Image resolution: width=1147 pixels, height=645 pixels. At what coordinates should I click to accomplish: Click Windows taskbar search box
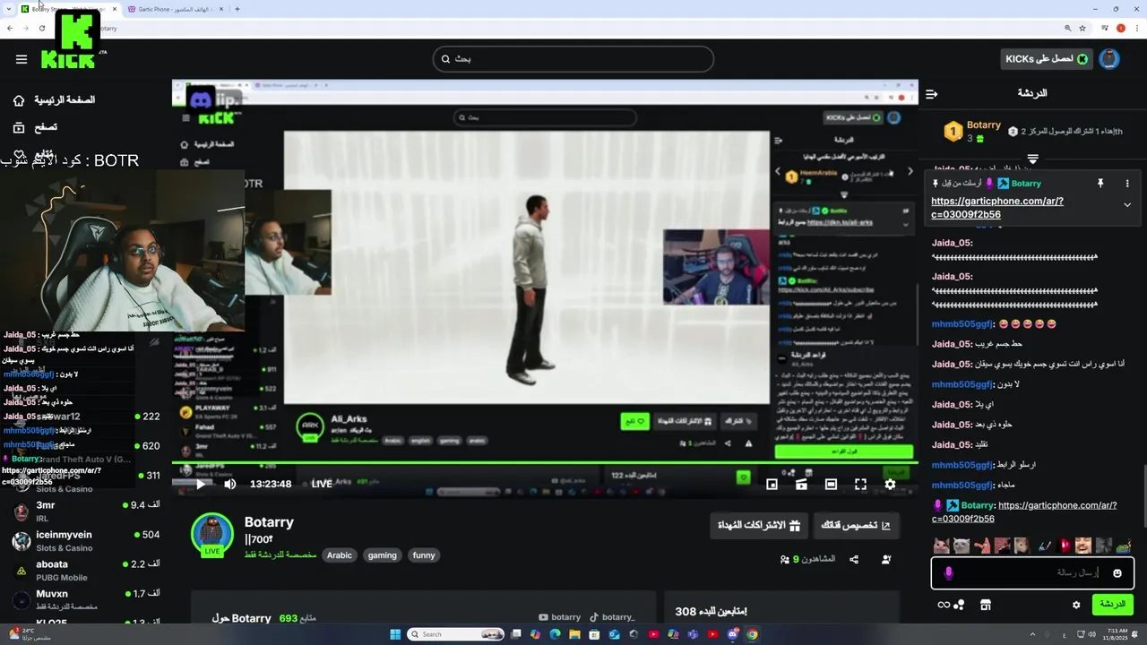point(457,634)
